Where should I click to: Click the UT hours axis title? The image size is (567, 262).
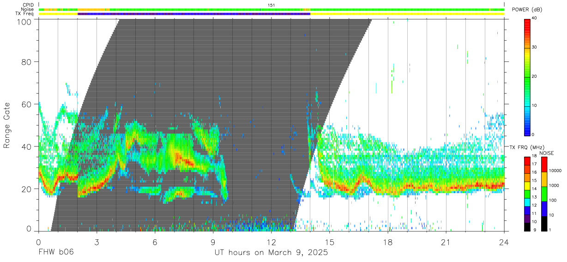pos(271,253)
